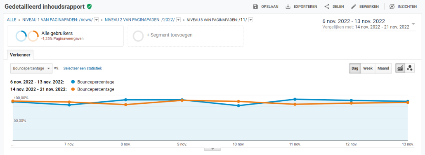Switch to motion chart dots icon
Screen dimensions: 425x155
pos(410,68)
